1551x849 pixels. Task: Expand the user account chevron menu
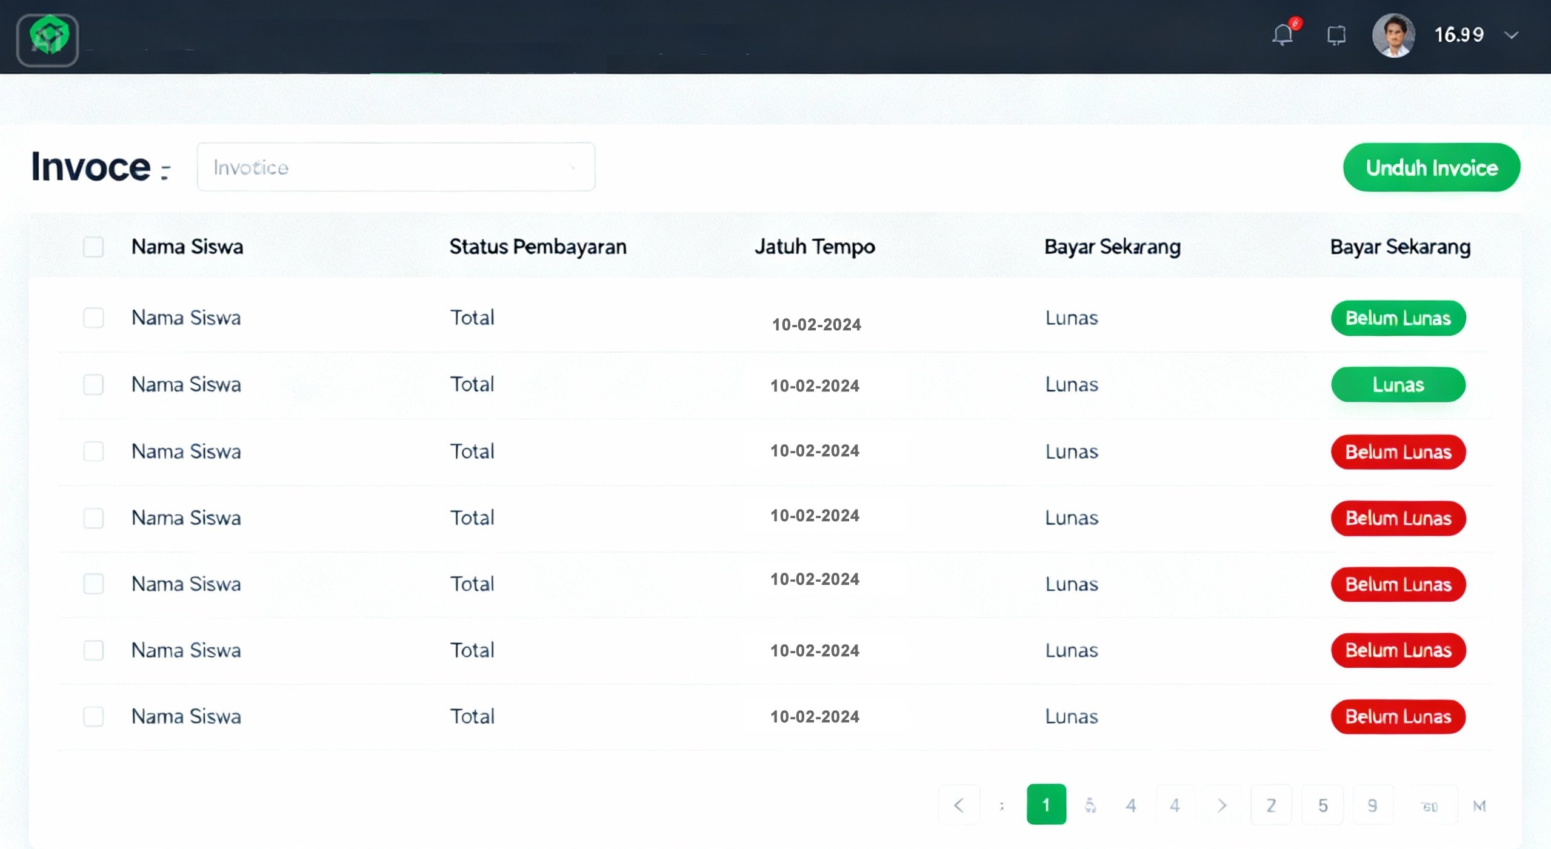1511,35
